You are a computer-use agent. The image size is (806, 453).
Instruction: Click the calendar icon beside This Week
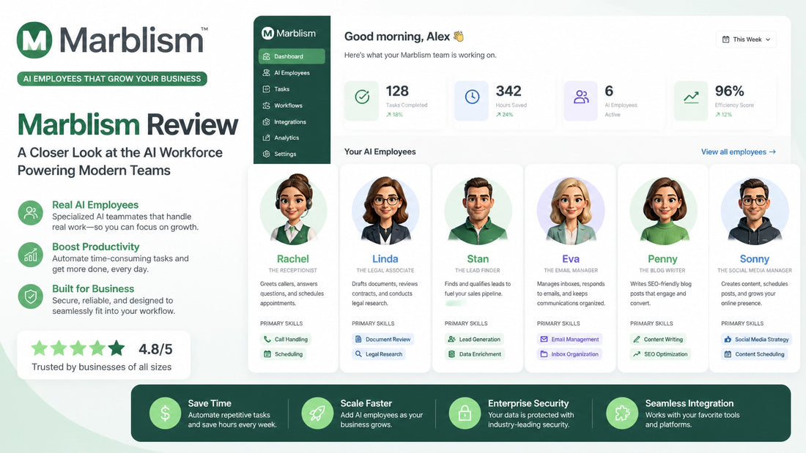click(726, 40)
